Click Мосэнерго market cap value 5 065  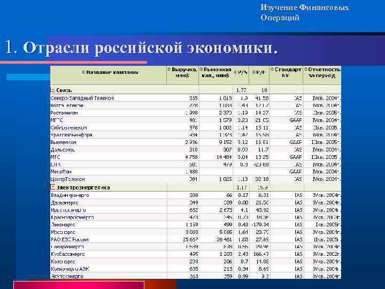(226, 232)
